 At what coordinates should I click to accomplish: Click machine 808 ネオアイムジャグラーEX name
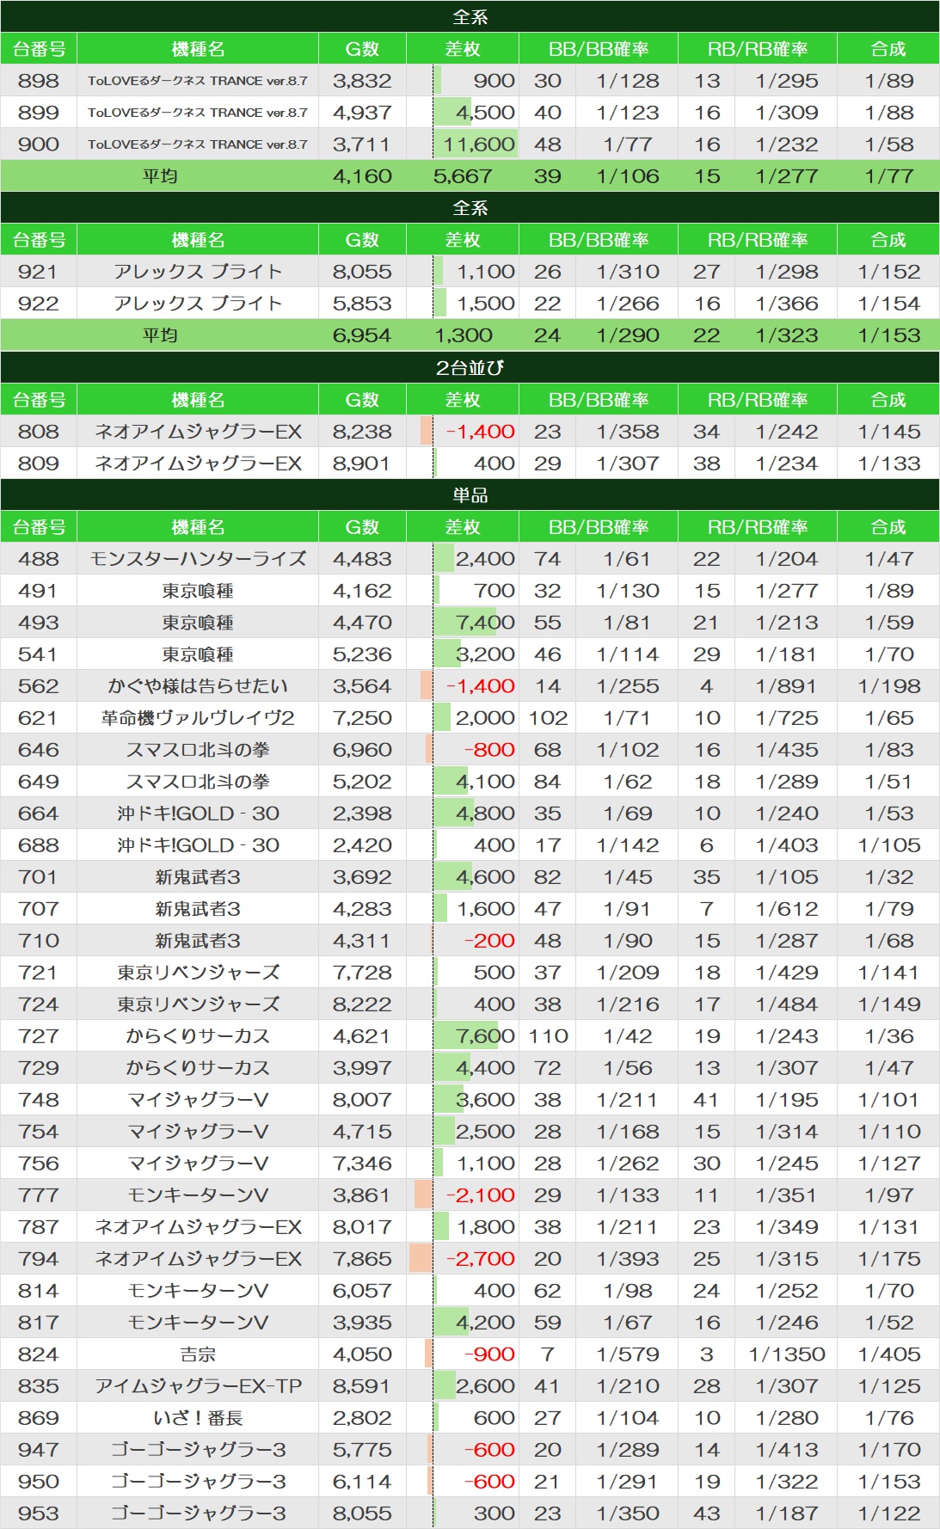coord(198,432)
